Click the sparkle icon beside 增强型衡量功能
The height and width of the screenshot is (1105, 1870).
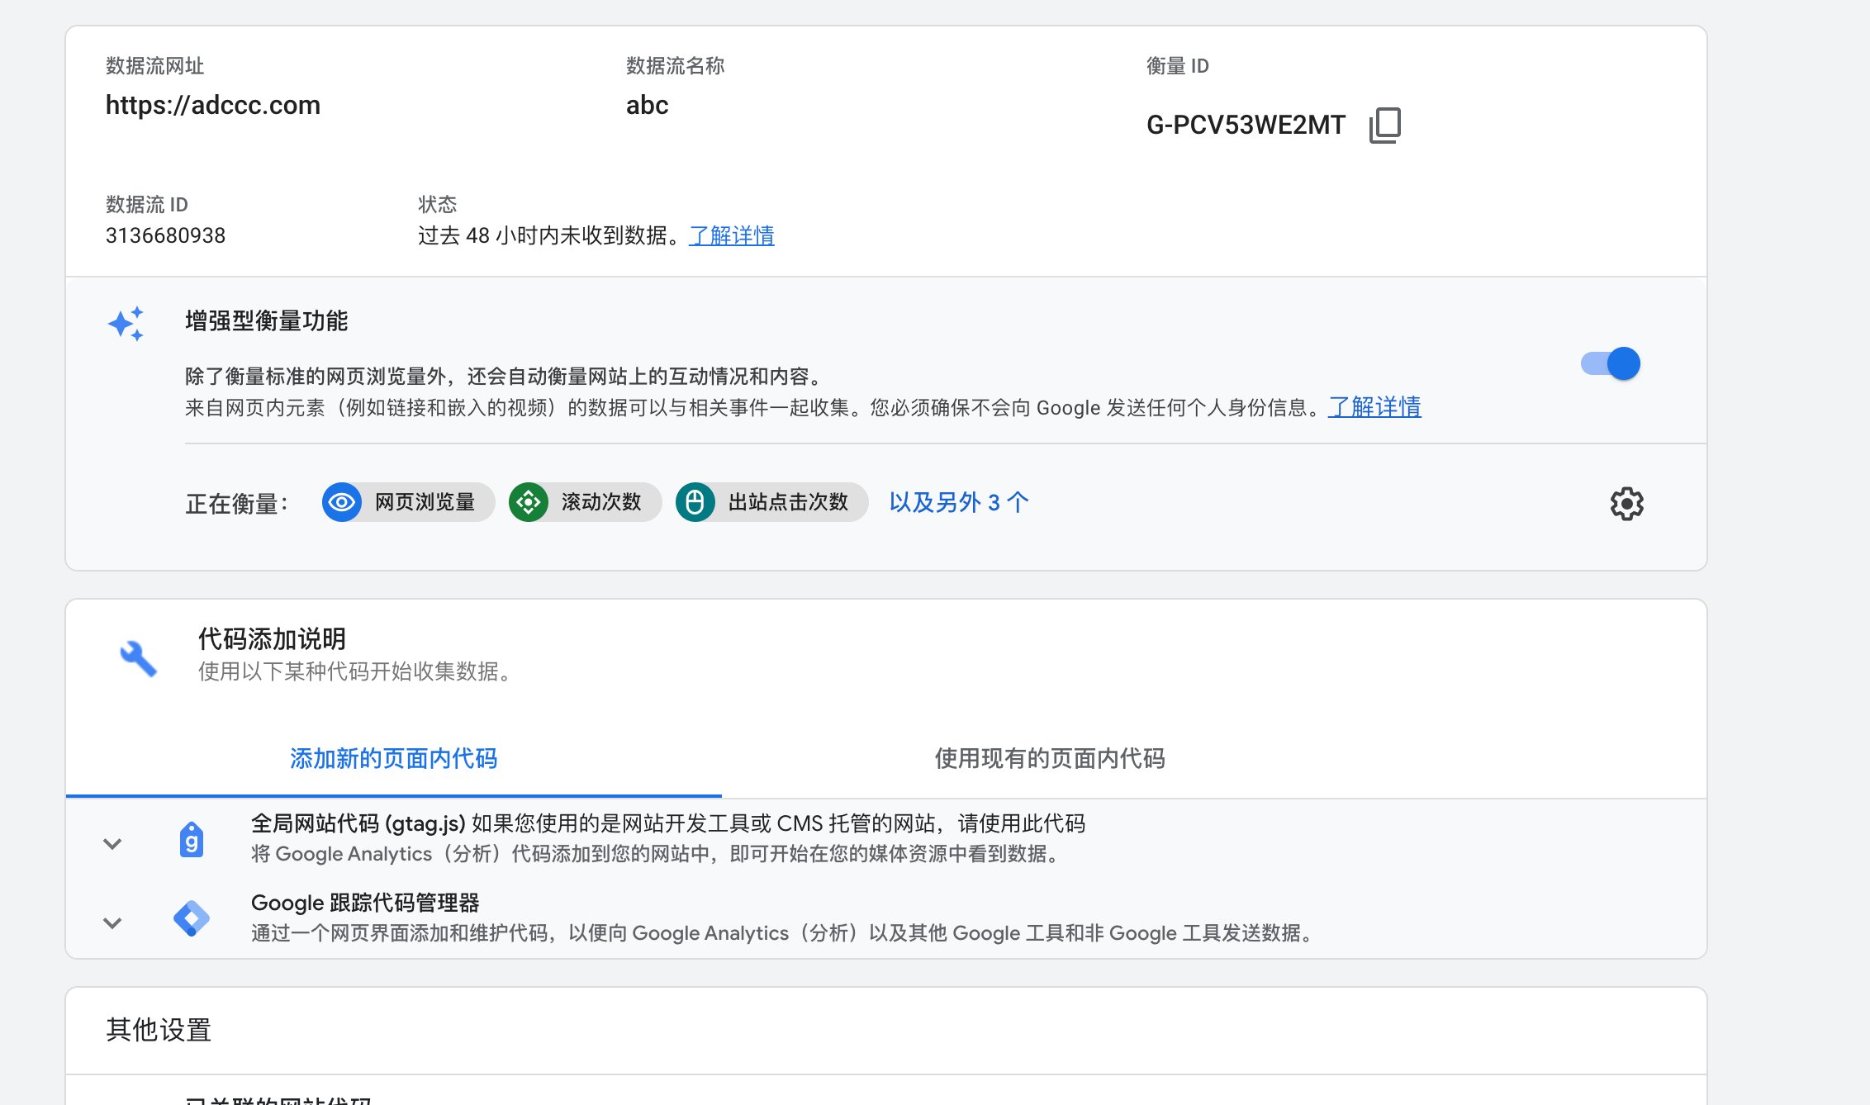pos(126,324)
